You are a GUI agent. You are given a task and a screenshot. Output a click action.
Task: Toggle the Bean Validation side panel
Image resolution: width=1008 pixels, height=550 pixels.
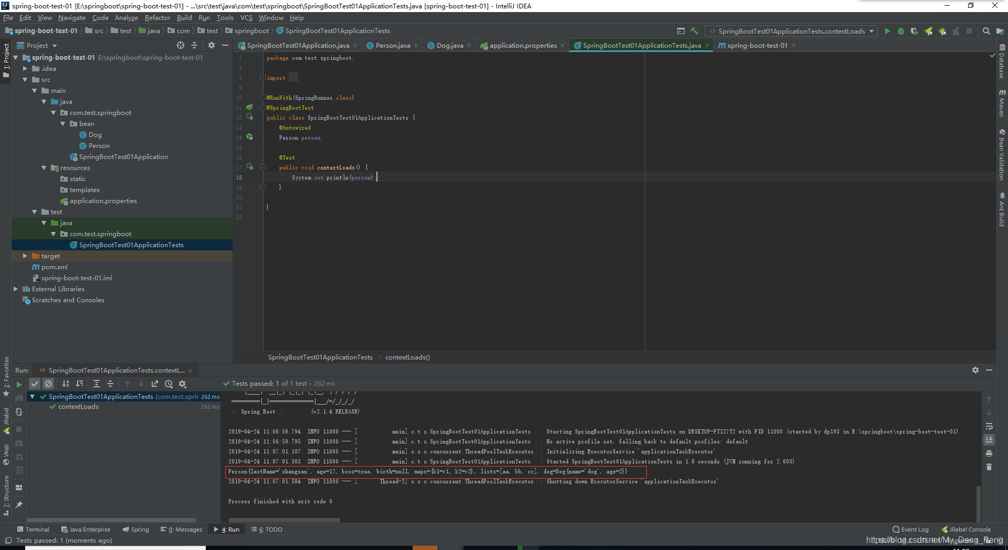click(x=1002, y=154)
